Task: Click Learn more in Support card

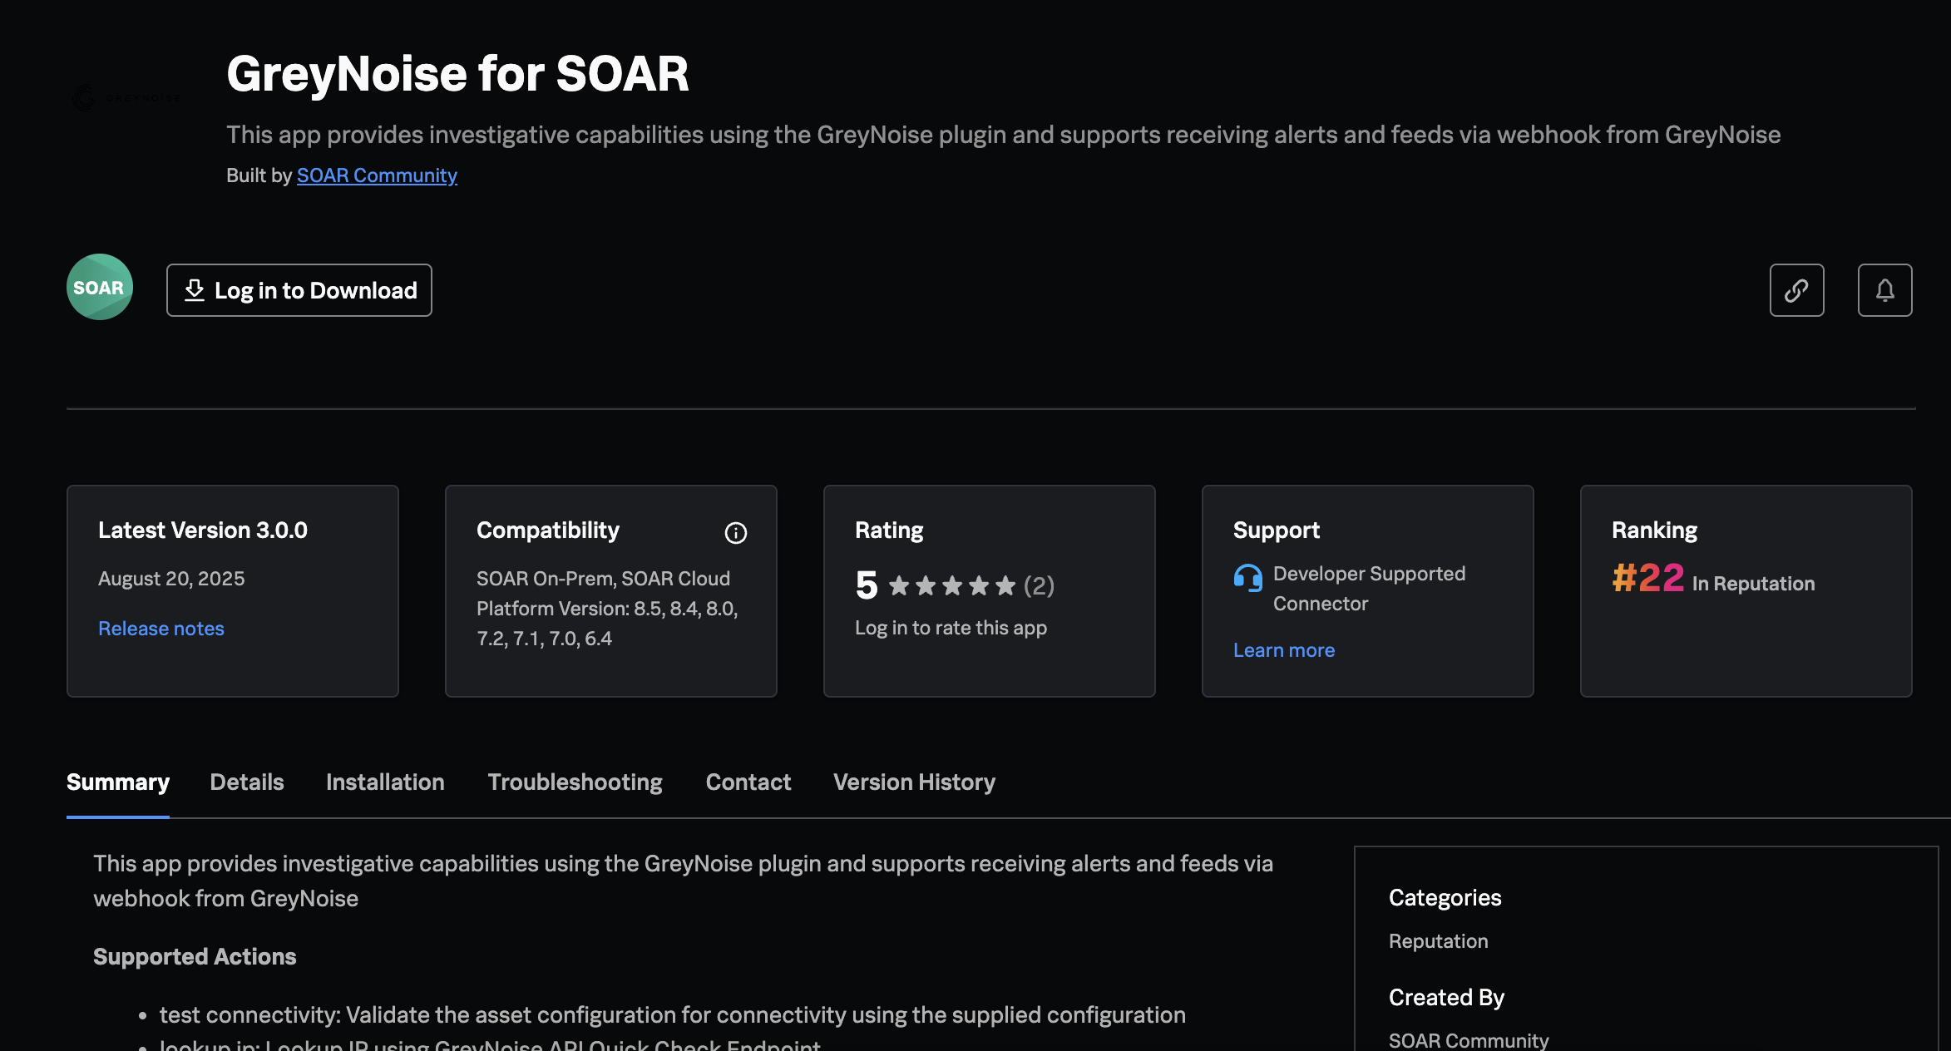Action: pyautogui.click(x=1284, y=650)
